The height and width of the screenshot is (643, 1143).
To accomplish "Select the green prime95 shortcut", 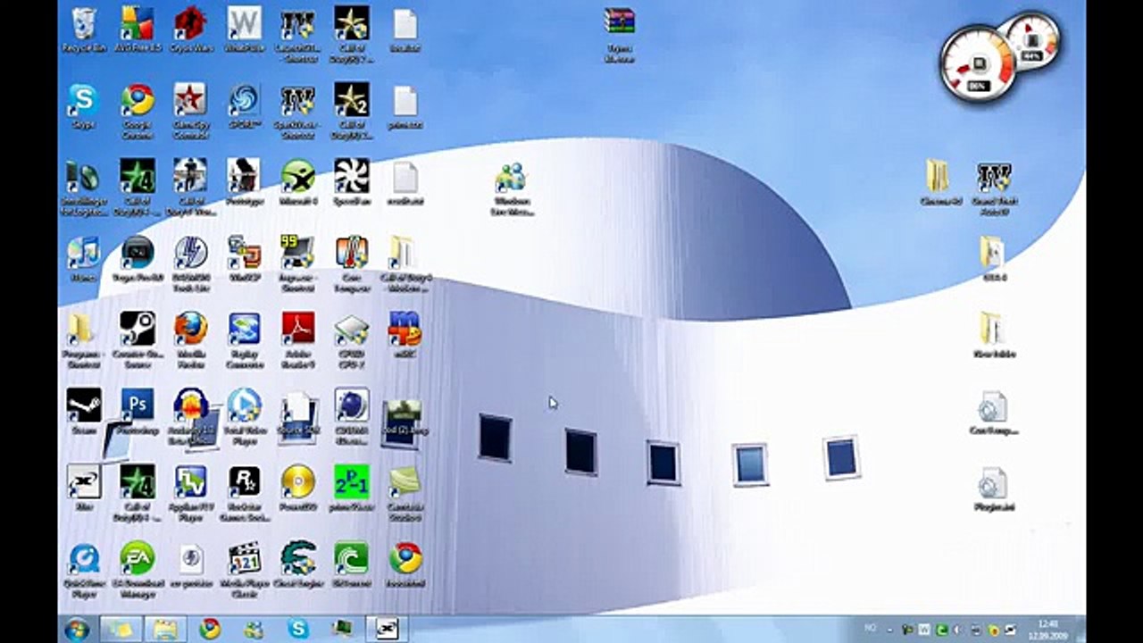I will pos(352,489).
